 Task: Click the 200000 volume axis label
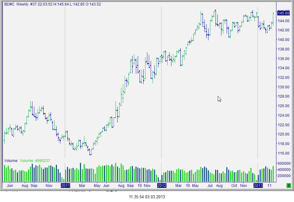(x=284, y=176)
